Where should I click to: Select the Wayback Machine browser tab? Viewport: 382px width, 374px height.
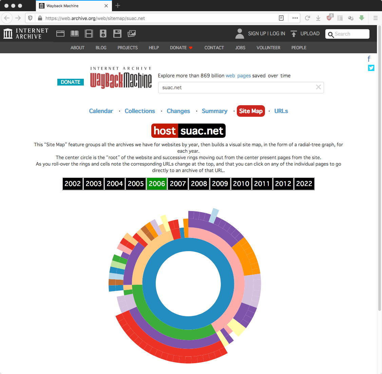[74, 6]
